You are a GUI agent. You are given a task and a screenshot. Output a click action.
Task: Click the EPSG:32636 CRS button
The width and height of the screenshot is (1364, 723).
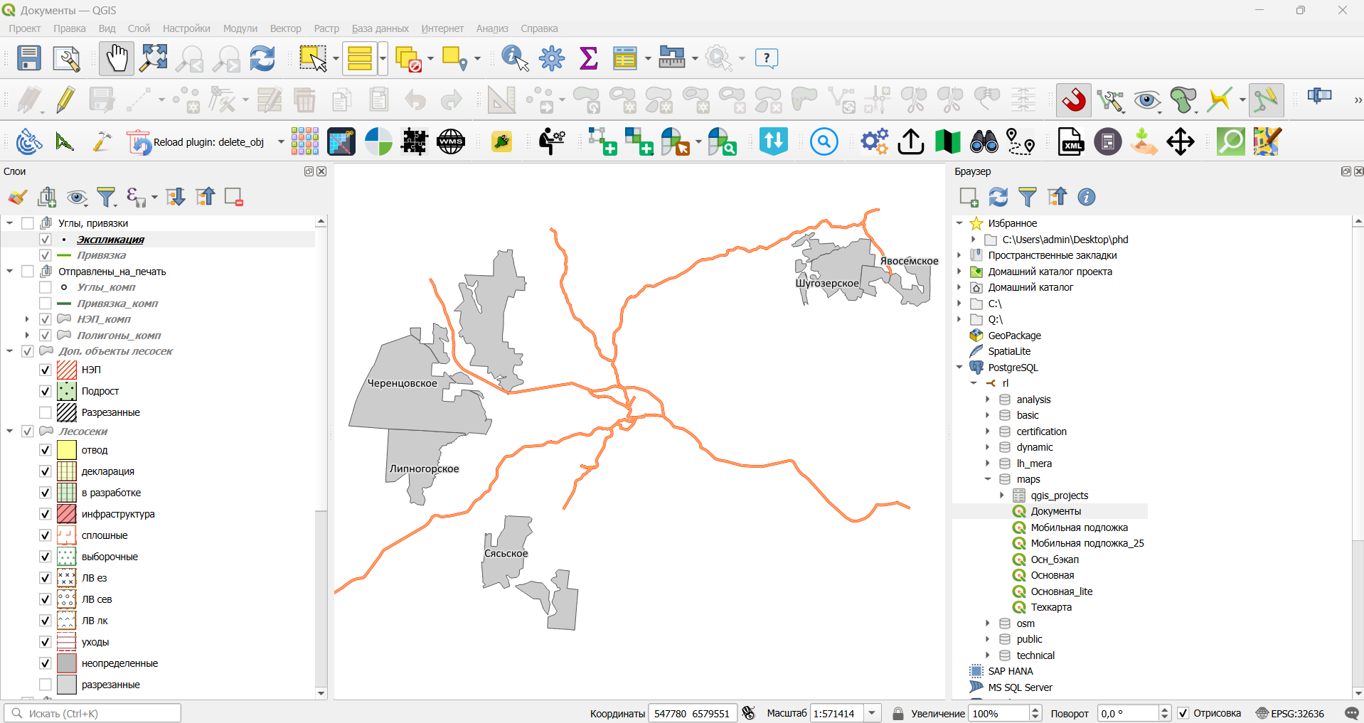click(x=1290, y=713)
